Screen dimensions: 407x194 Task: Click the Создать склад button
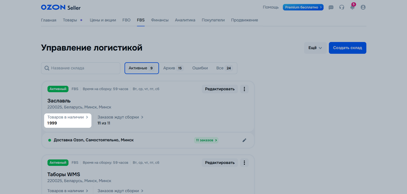coord(347,48)
